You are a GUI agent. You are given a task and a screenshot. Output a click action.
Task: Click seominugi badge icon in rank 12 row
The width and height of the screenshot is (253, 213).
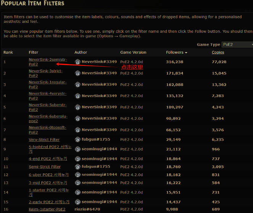tap(77, 175)
